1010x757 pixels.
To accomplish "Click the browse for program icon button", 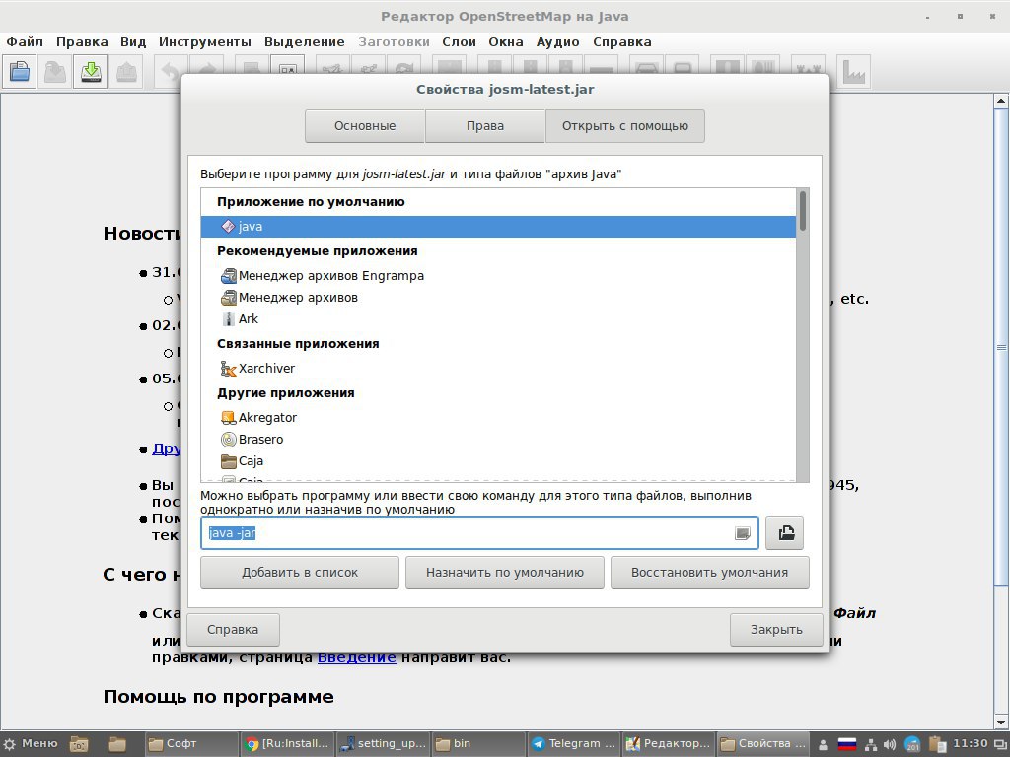I will tap(784, 533).
